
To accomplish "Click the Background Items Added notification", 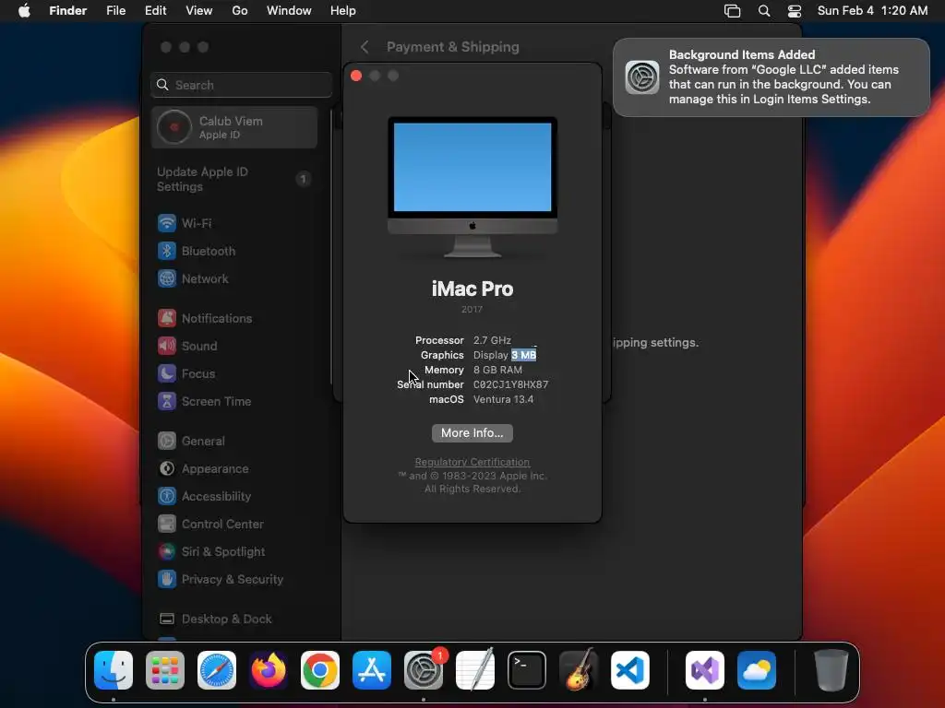I will click(771, 77).
